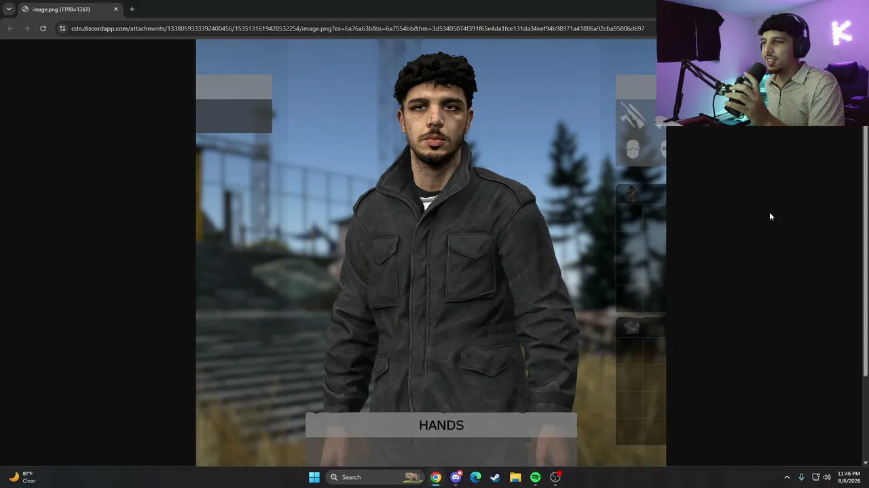The height and width of the screenshot is (488, 869).
Task: Select the image.png browser tab
Action: pos(70,9)
